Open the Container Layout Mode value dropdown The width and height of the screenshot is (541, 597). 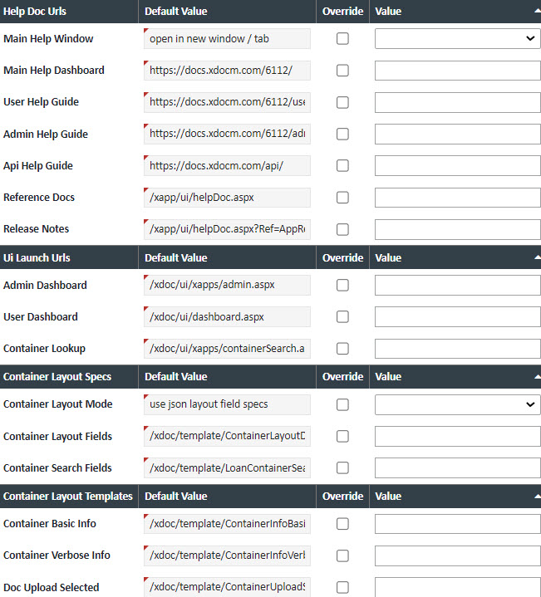coord(457,404)
